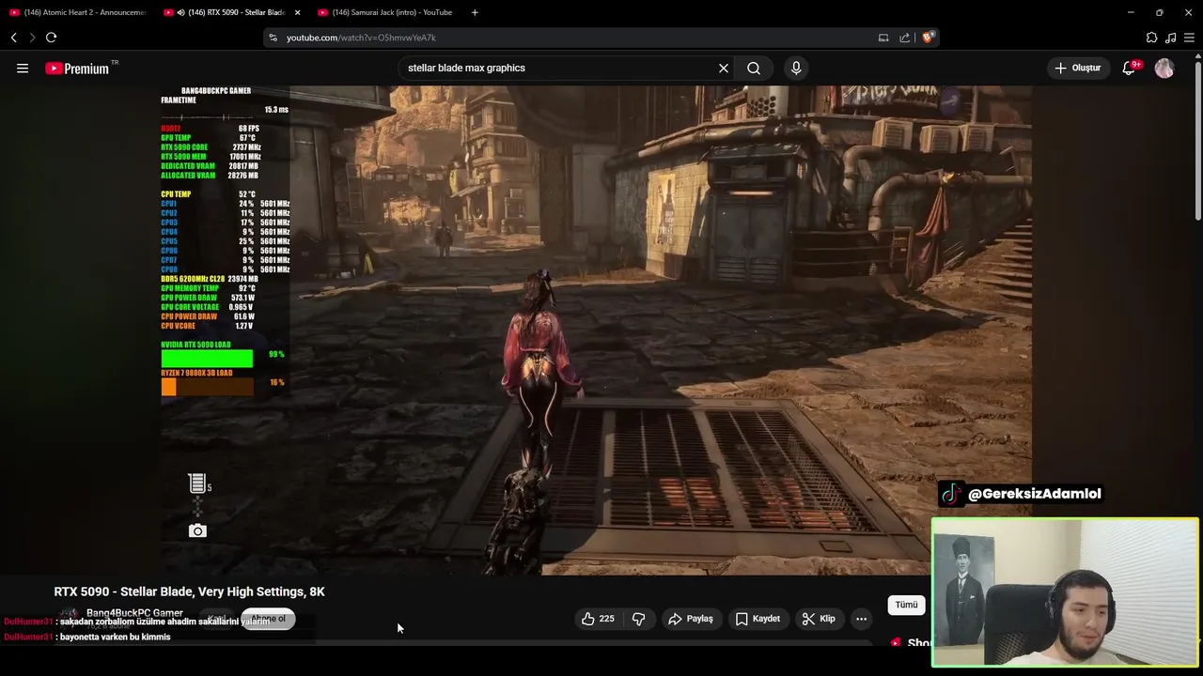Switch to Atomic Heart 2 tab
Image resolution: width=1203 pixels, height=676 pixels.
point(77,12)
